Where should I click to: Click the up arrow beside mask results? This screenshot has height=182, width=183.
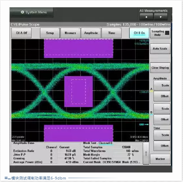pos(146,153)
